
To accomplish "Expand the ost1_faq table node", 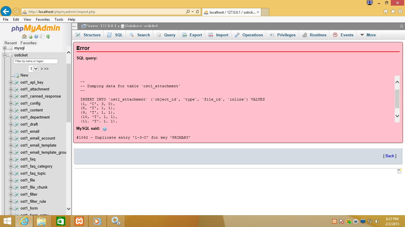I will coord(11,159).
